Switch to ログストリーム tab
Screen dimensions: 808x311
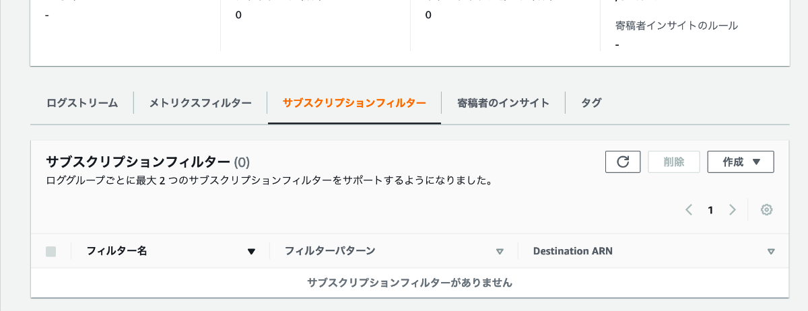(82, 103)
